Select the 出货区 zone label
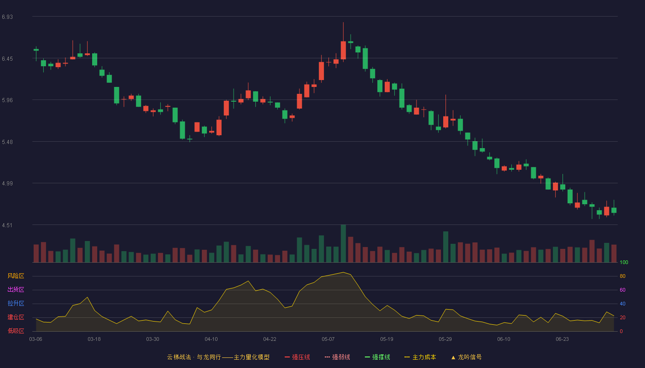Screen dimensions: 645x368 pos(16,290)
